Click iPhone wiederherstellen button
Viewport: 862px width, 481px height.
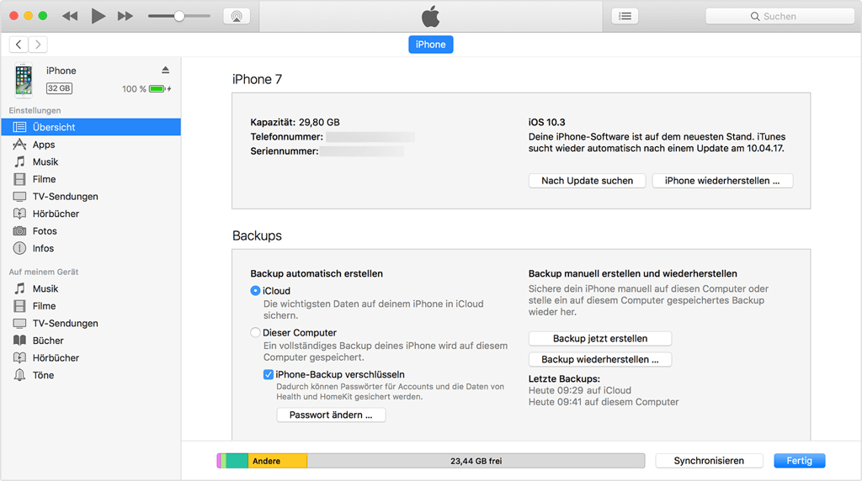(x=722, y=181)
